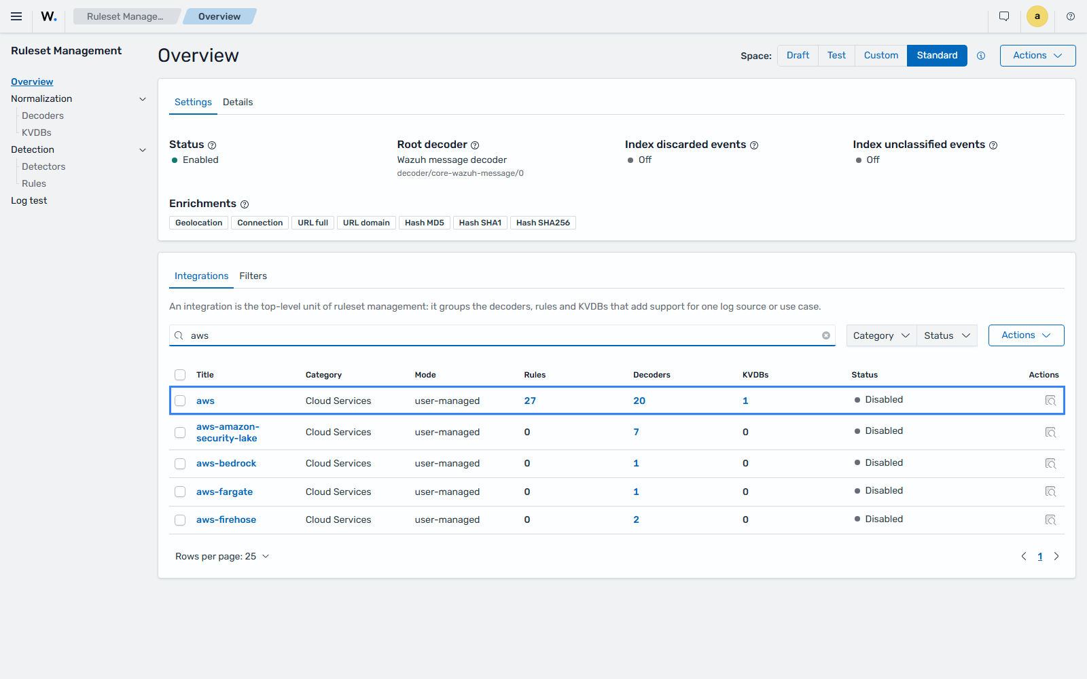The width and height of the screenshot is (1087, 679).
Task: Click the search magnifier icon
Action: tap(179, 335)
